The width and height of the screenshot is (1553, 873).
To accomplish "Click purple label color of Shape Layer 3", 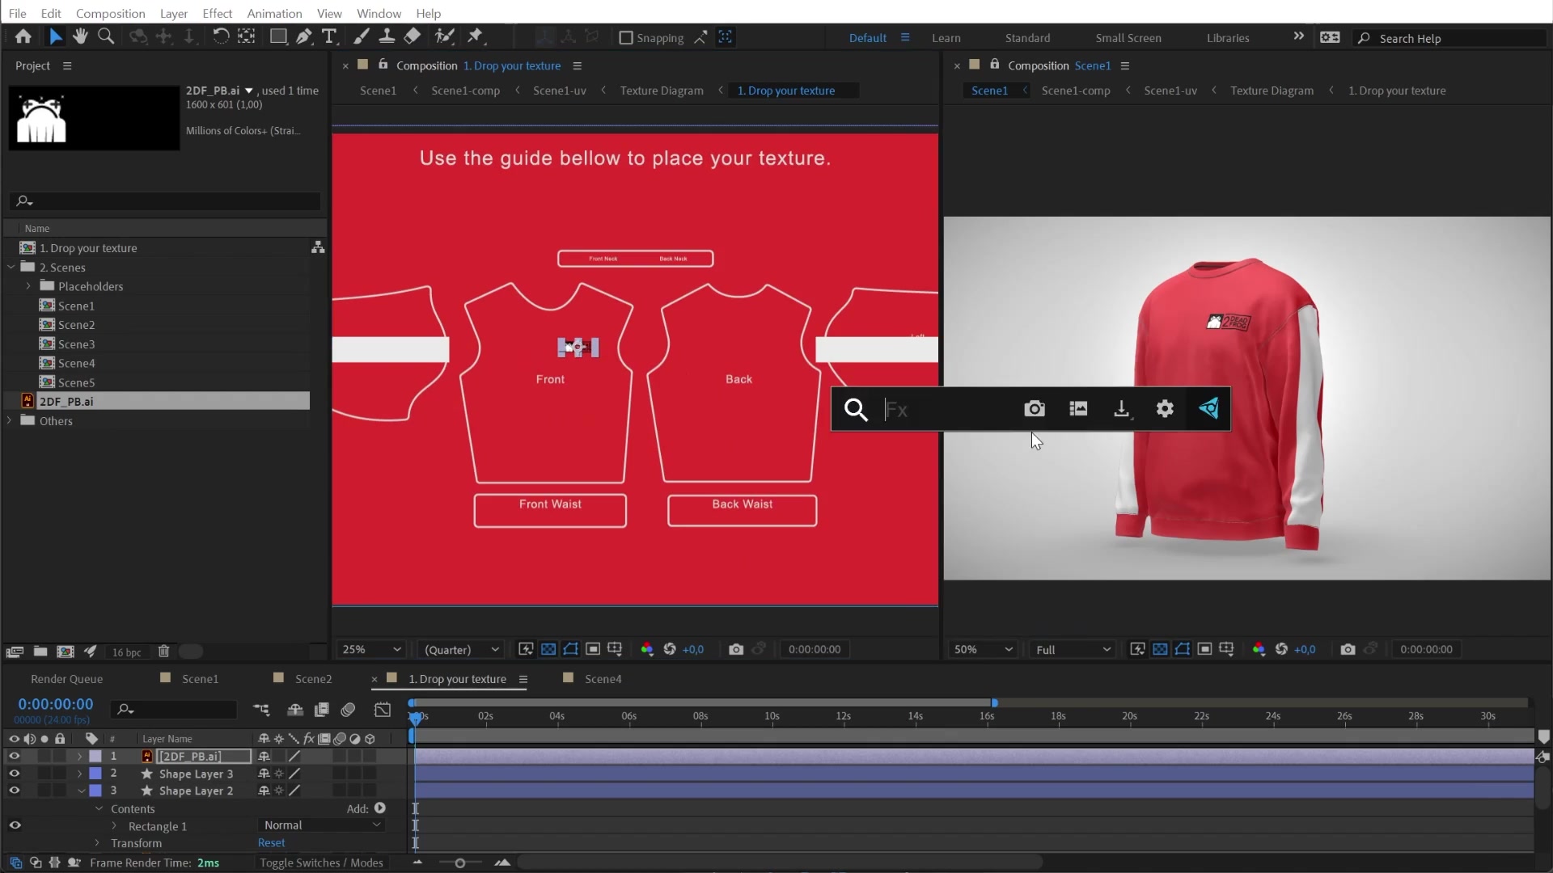I will pyautogui.click(x=95, y=774).
